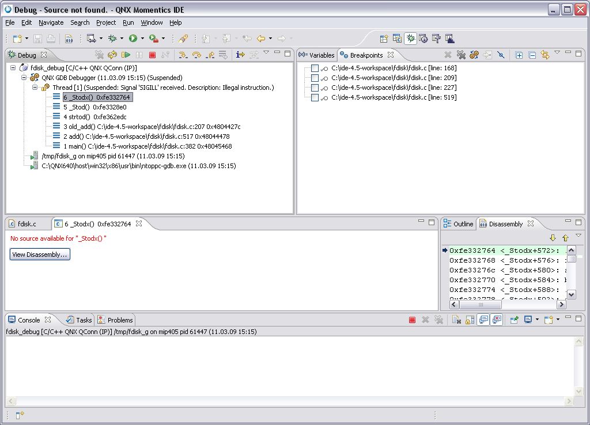
Task: Click Skip All Breakpoints icon in Breakpoints view
Action: (x=501, y=55)
